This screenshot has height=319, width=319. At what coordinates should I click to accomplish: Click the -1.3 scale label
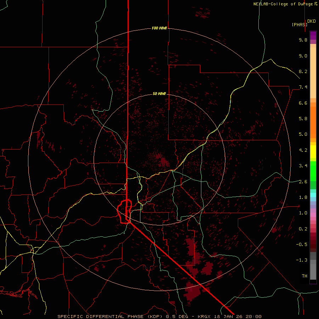pyautogui.click(x=302, y=260)
